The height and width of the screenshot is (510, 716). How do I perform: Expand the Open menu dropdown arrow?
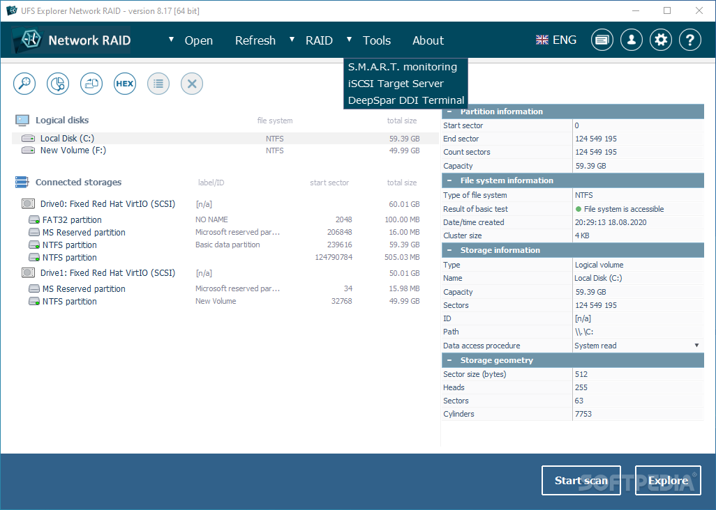pos(171,40)
